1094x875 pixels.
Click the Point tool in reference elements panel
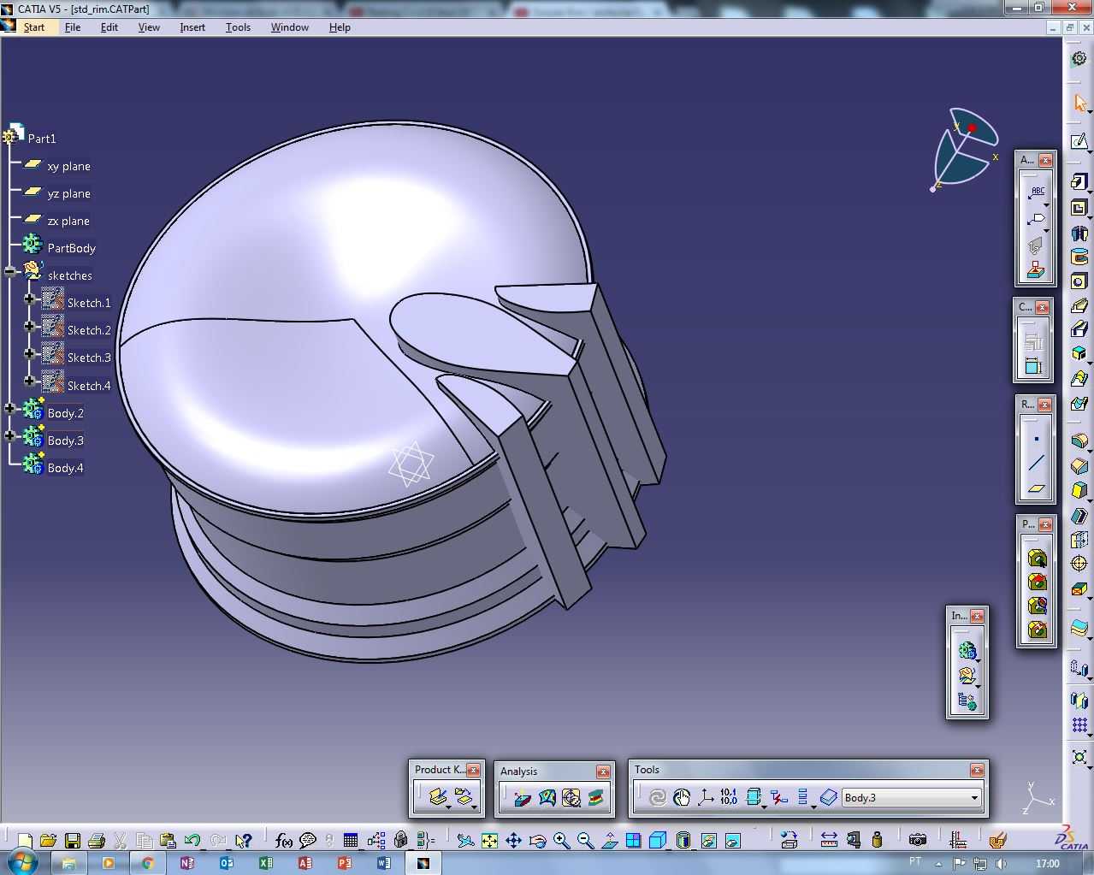coord(1036,439)
